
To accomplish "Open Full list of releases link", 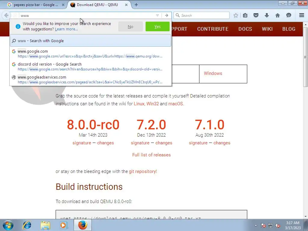I will 152,155.
